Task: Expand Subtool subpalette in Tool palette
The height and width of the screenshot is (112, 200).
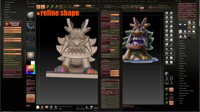Action: tap(181, 41)
